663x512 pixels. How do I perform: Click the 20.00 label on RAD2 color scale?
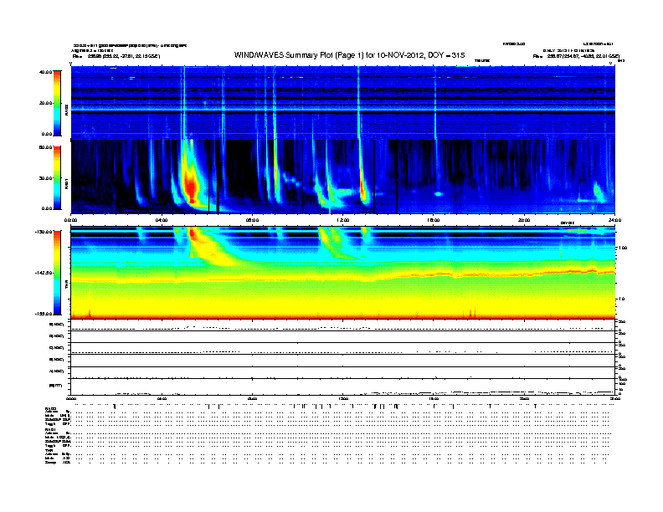(x=45, y=103)
